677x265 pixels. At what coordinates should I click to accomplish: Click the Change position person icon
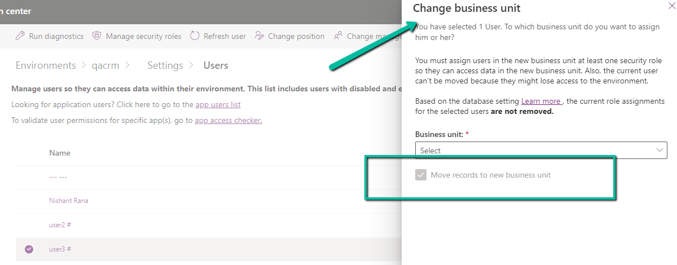tap(259, 36)
